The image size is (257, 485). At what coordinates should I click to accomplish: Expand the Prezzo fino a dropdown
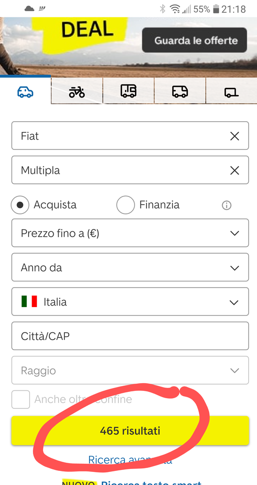click(130, 233)
